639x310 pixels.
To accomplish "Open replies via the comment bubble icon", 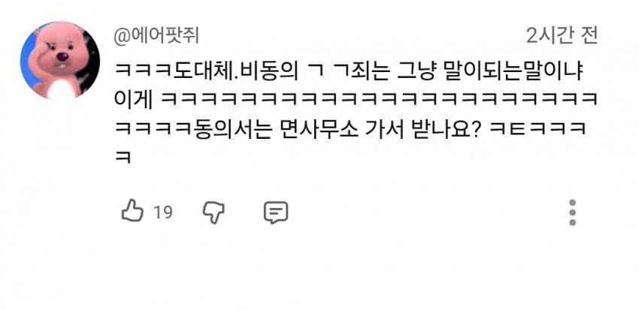I will coord(275,212).
